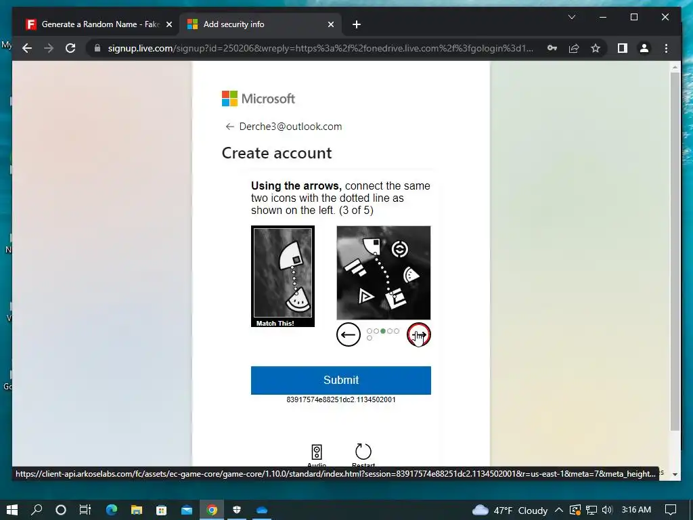This screenshot has height=520, width=693.
Task: Click the left arrow puzzle button
Action: click(349, 334)
